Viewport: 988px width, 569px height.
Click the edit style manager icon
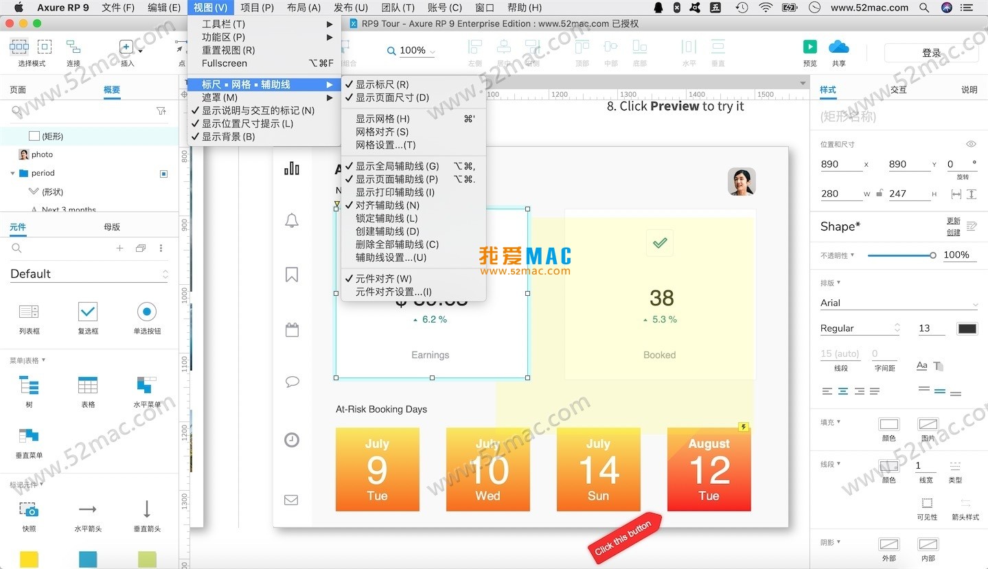coord(972,226)
